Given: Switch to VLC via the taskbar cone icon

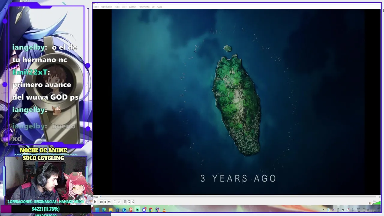Looking at the screenshot, I should [x=164, y=210].
